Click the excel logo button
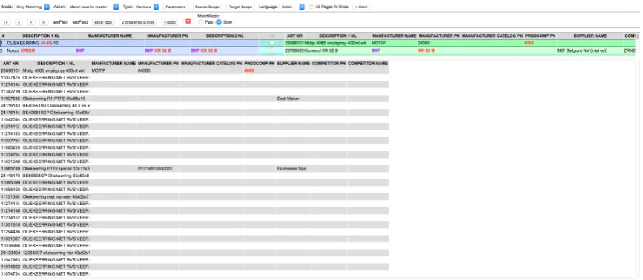The height and width of the screenshot is (280, 643). [x=103, y=22]
